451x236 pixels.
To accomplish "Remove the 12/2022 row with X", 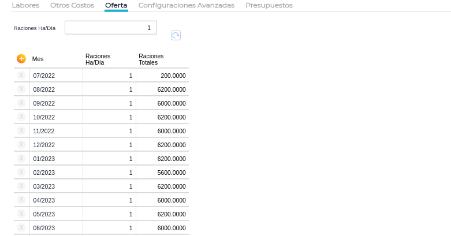I will (21, 144).
